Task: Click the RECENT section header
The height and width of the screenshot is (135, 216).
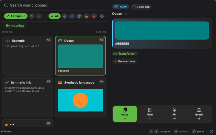Action: (7, 32)
